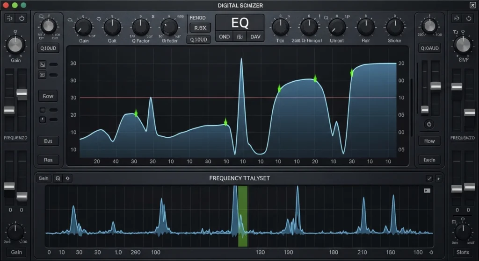Click the Q10UD button below R.5X
The width and height of the screenshot is (479, 261).
pos(198,40)
